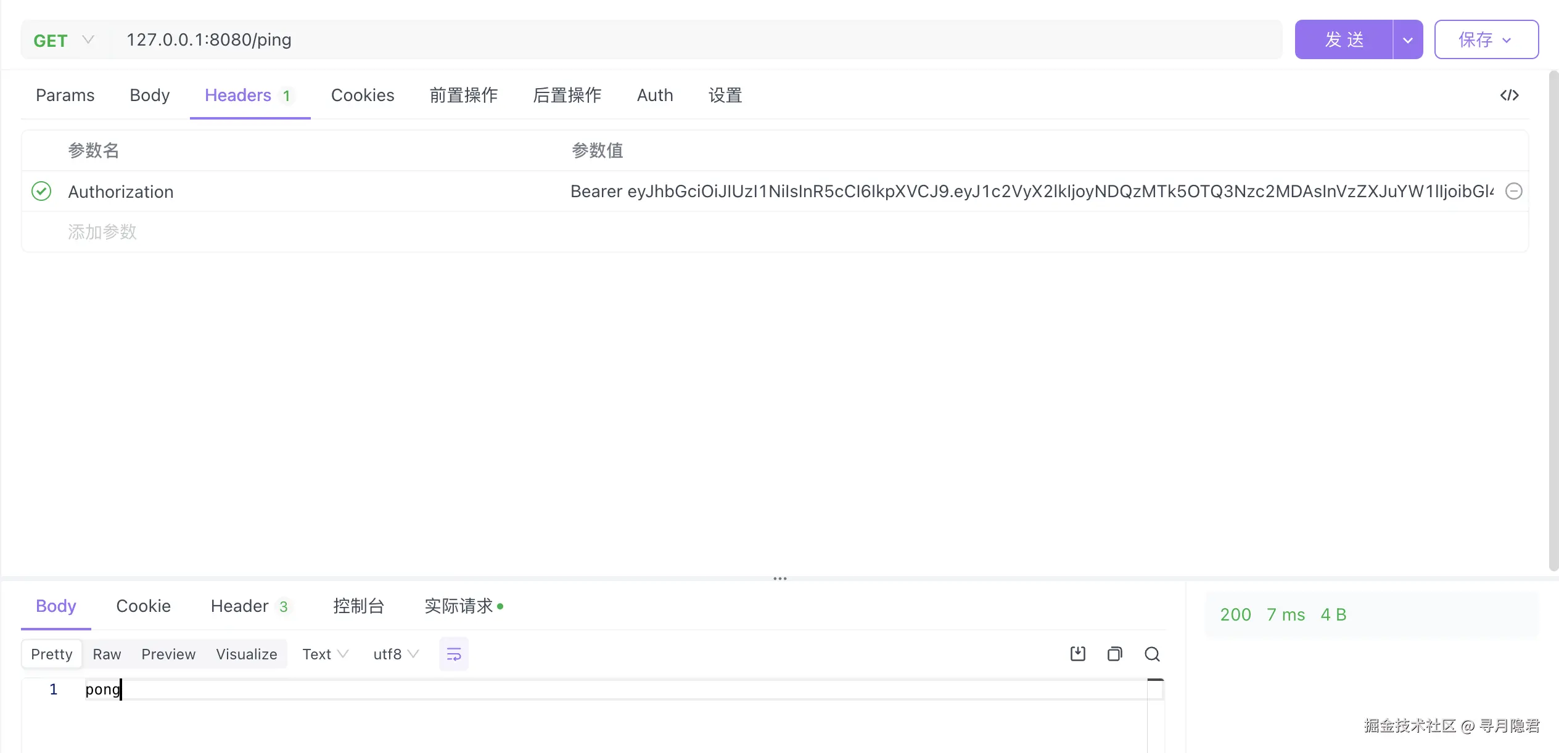Click the 发送 send button

tap(1344, 40)
